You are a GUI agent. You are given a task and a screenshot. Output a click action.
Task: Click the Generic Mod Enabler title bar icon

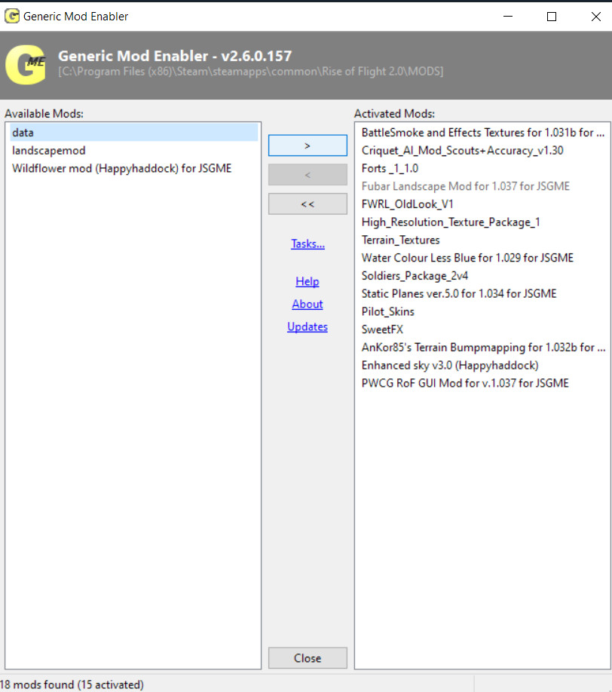(12, 17)
